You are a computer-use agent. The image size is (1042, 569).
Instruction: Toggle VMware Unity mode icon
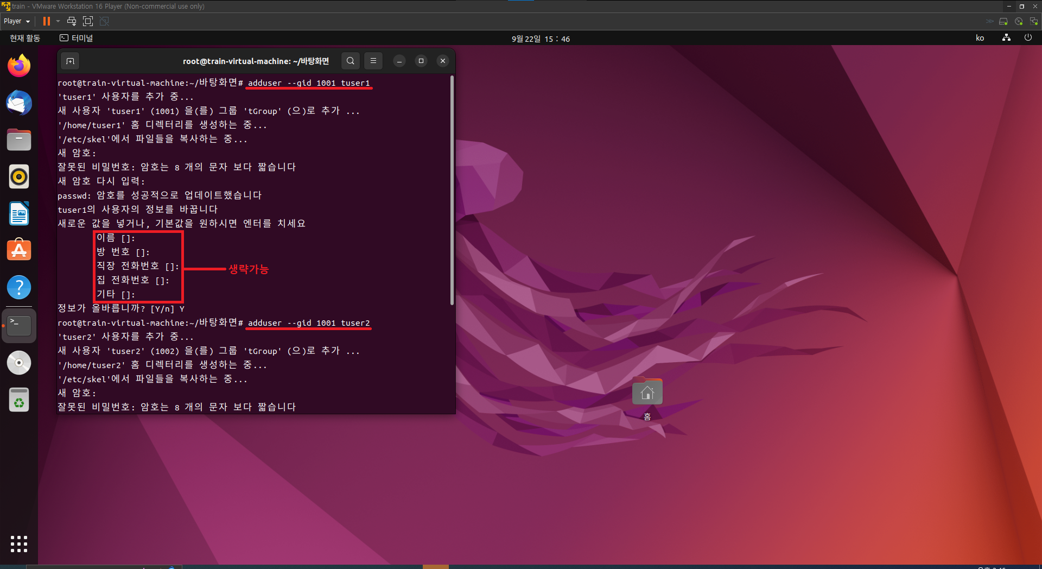click(x=105, y=21)
